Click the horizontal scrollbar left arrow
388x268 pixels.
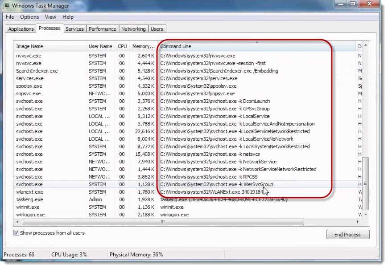click(x=17, y=222)
